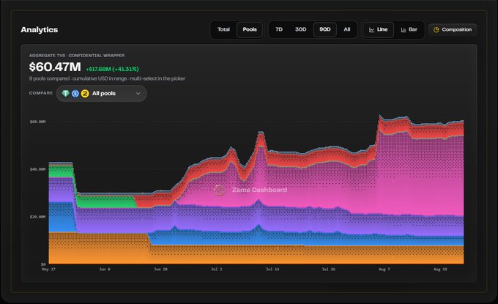The width and height of the screenshot is (498, 304).
Task: Set time range to 7D
Action: coord(279,29)
